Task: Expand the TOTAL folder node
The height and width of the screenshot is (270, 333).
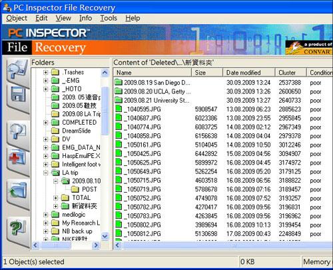Action: point(55,197)
